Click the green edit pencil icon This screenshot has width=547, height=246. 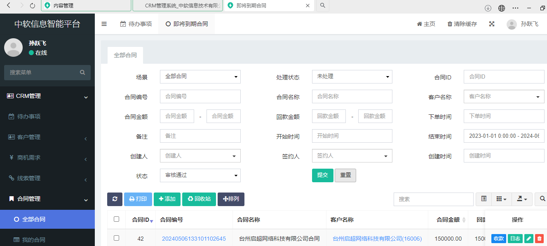(528, 239)
